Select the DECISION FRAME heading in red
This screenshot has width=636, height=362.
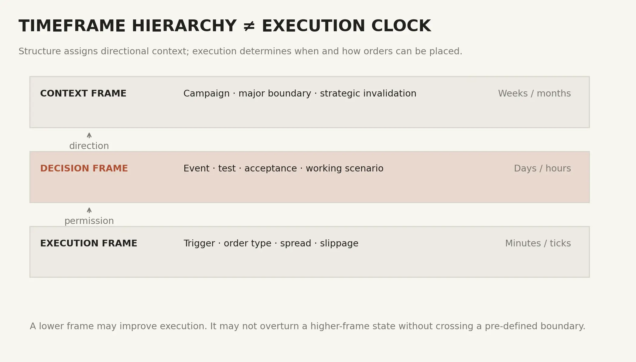click(x=84, y=168)
